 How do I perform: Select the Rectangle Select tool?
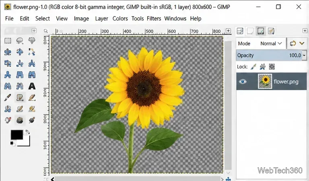pos(8,41)
